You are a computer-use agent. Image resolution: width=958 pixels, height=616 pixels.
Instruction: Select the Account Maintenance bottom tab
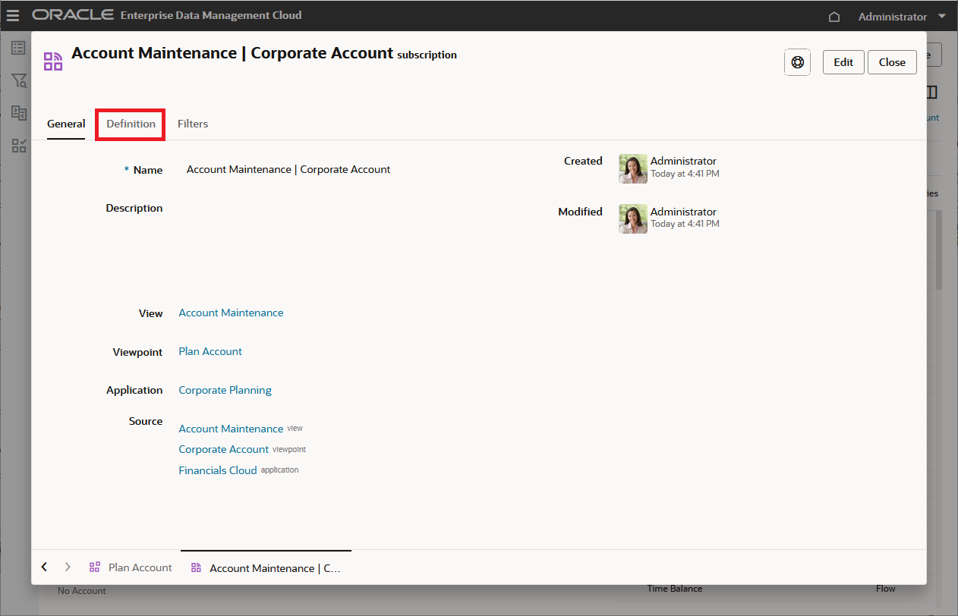[266, 567]
